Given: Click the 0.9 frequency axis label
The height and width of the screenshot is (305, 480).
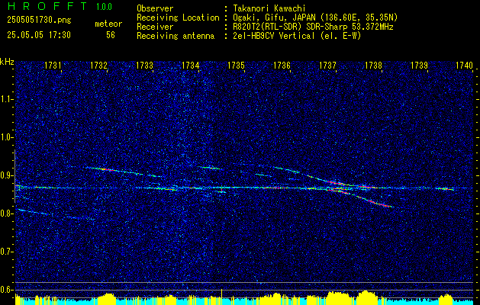Looking at the screenshot, I should click(6, 175).
